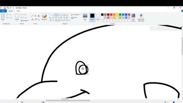Click the Copy button

pos(9,18)
